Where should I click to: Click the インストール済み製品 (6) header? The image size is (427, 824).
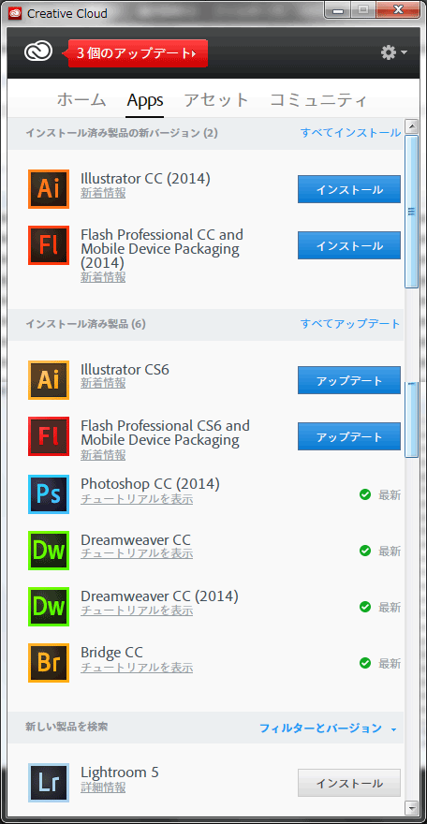[x=85, y=324]
